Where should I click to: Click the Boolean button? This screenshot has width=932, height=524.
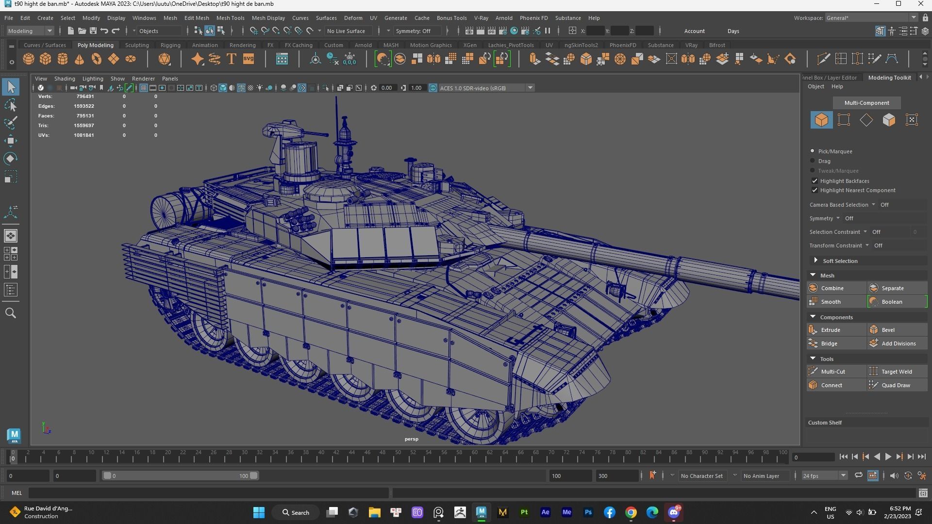(897, 302)
